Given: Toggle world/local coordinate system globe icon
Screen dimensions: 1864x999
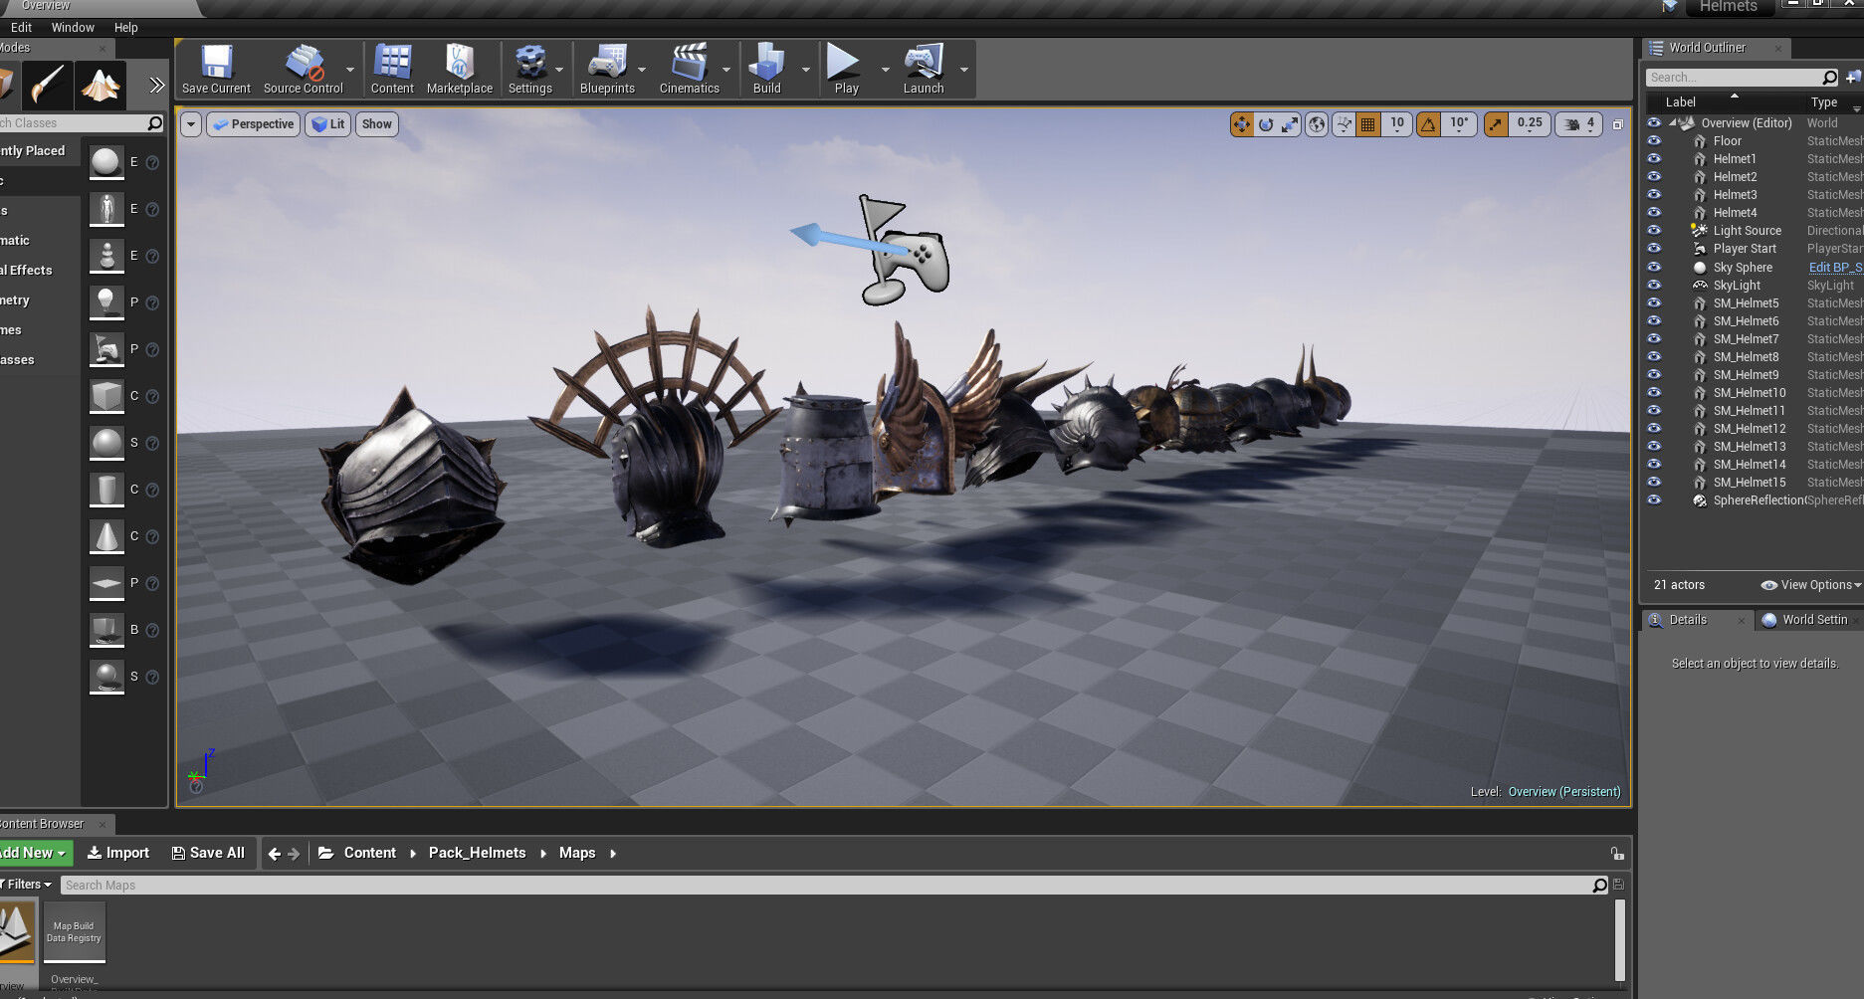Looking at the screenshot, I should (1317, 124).
